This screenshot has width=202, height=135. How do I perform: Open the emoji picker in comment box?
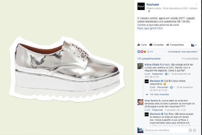190,130
